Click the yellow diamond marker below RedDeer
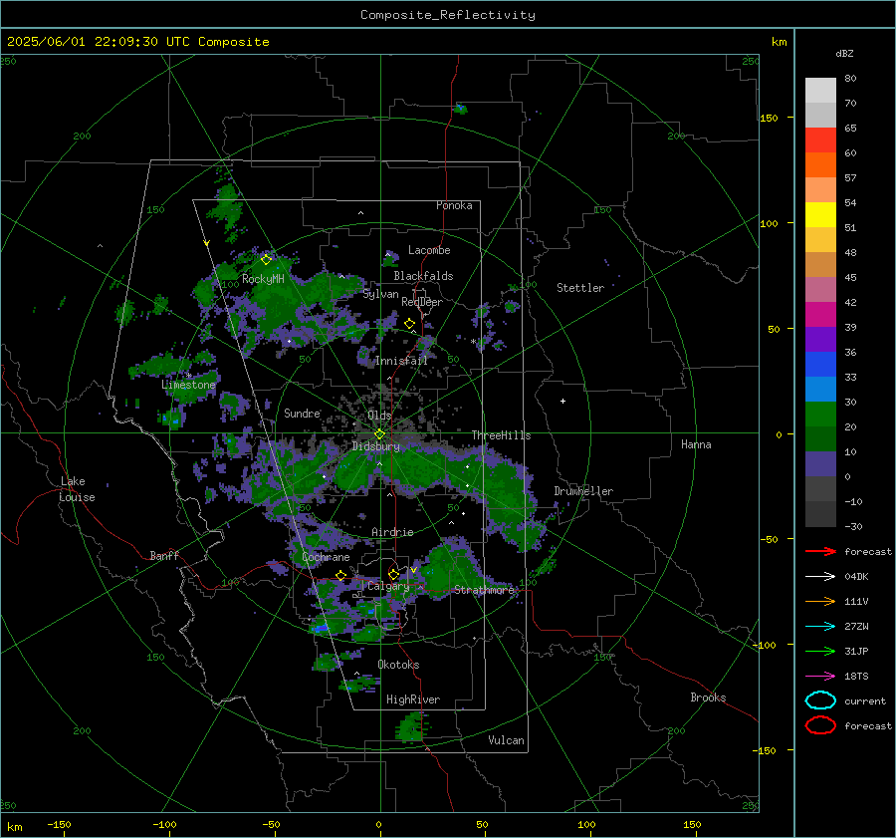The height and width of the screenshot is (838, 896). 409,324
